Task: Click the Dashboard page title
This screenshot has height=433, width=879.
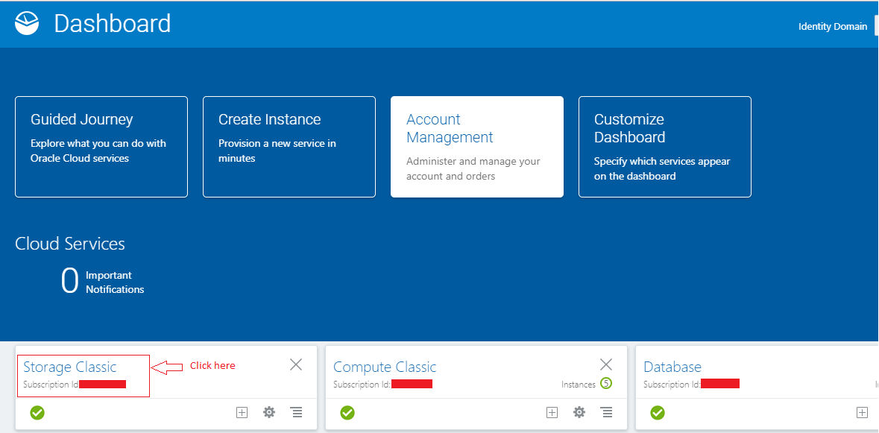Action: [x=112, y=24]
